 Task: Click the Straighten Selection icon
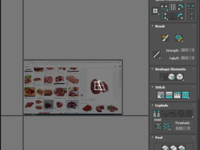163,77
